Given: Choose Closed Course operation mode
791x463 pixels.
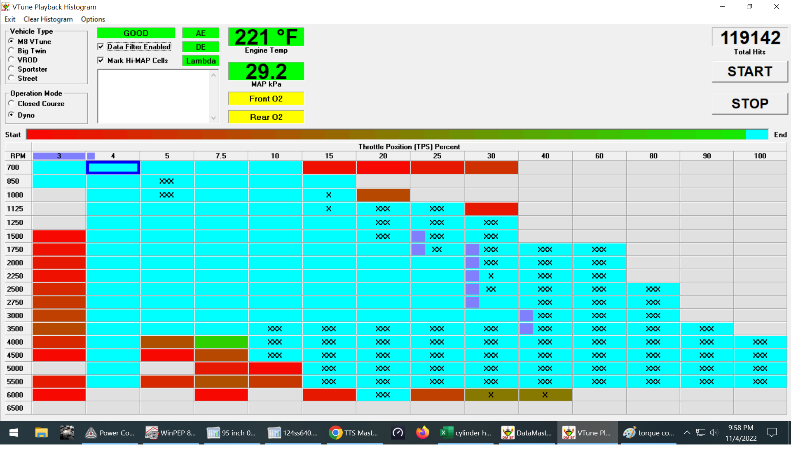Looking at the screenshot, I should (x=12, y=103).
